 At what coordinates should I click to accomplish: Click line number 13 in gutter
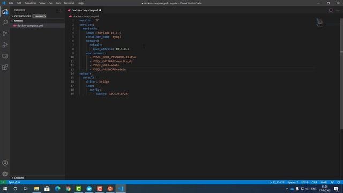tap(72, 69)
